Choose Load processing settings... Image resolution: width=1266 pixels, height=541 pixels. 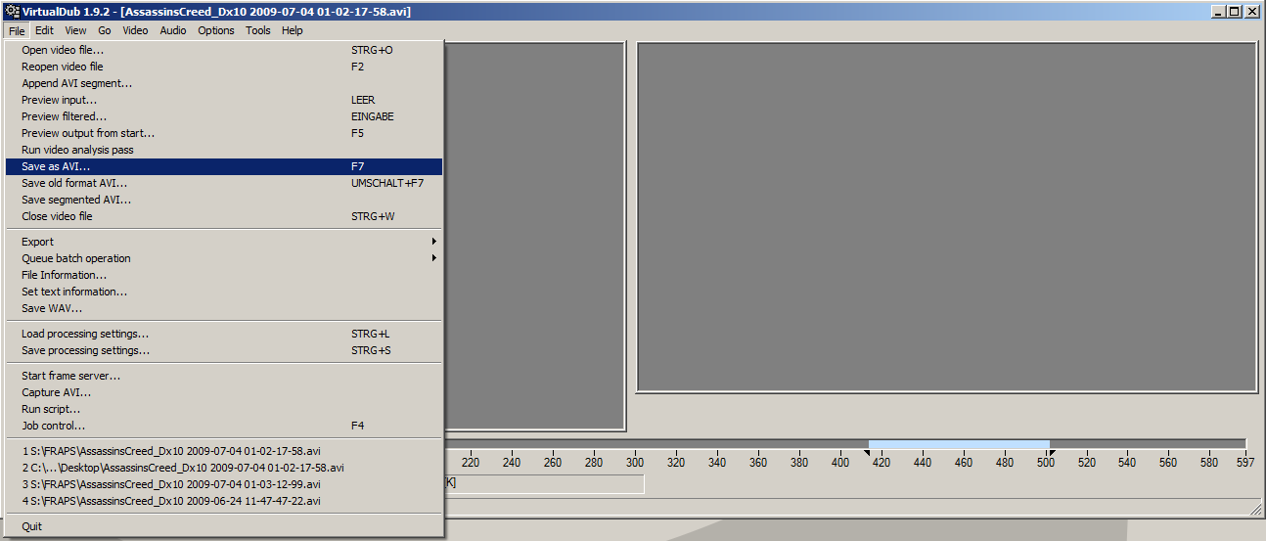(x=224, y=334)
